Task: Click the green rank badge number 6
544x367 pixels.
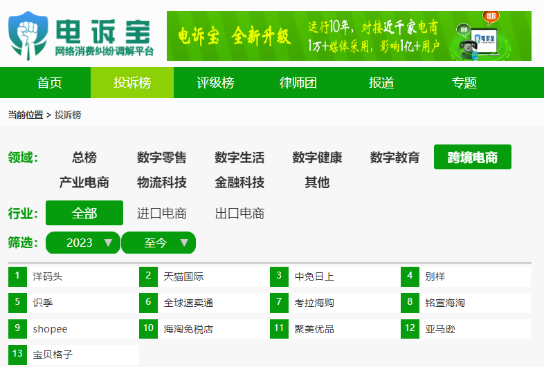Action: pos(149,303)
